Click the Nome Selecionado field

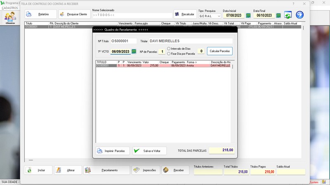(132, 15)
